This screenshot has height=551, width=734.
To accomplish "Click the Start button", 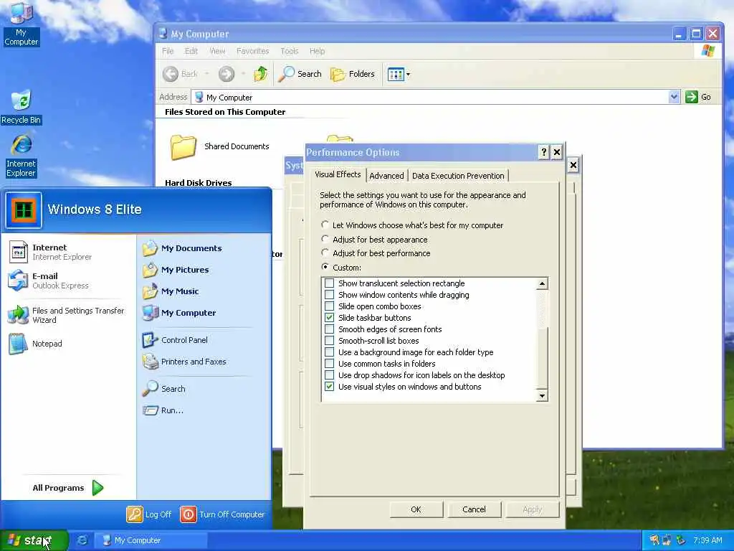I will pos(34,540).
